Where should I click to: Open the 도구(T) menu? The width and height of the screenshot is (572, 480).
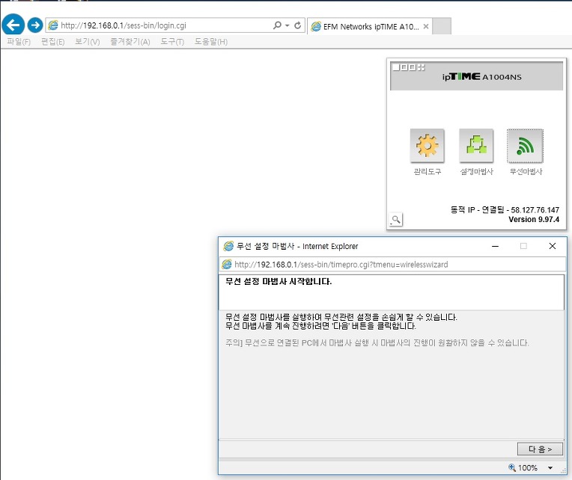(172, 42)
